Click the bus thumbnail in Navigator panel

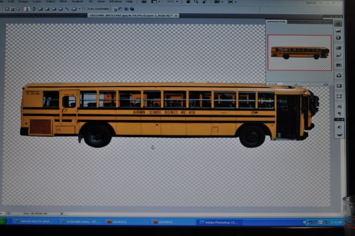coord(299,53)
